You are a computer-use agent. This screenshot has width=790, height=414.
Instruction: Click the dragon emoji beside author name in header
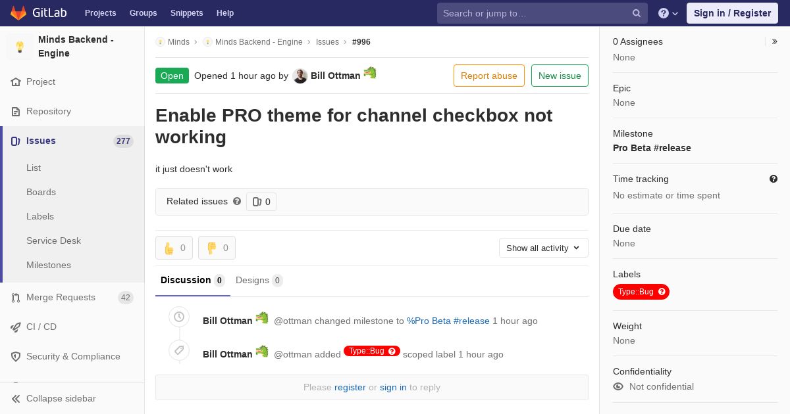[370, 73]
